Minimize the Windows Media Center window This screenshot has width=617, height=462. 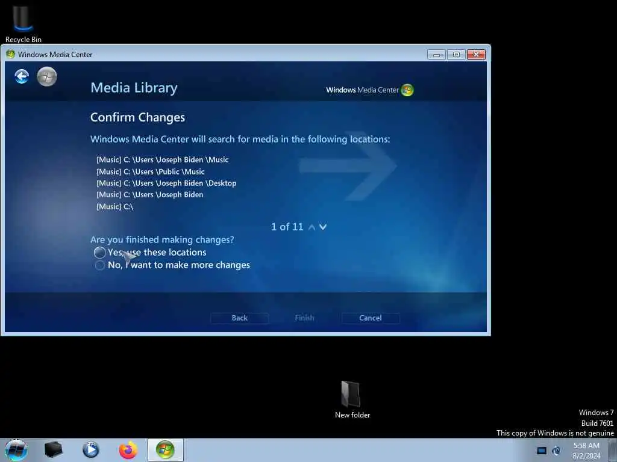[x=436, y=55]
